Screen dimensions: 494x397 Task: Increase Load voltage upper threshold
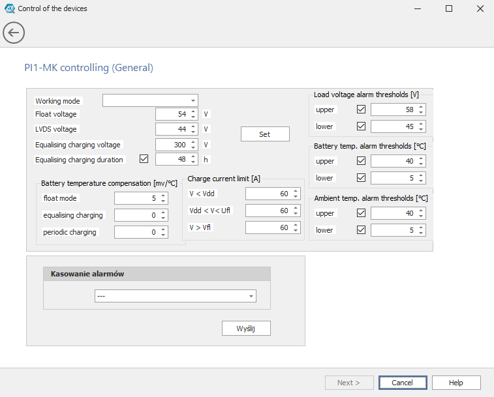421,107
